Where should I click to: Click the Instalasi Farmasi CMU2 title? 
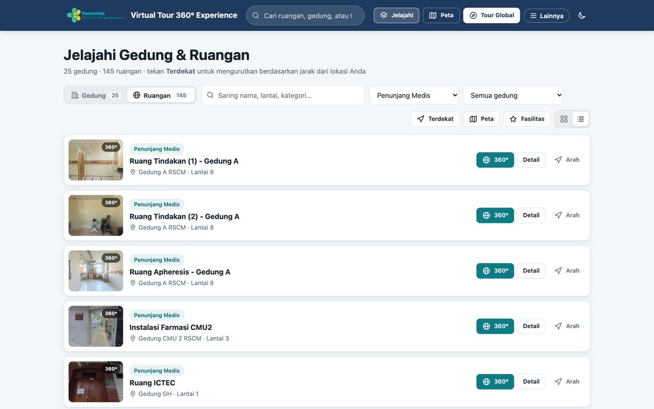[x=171, y=328]
